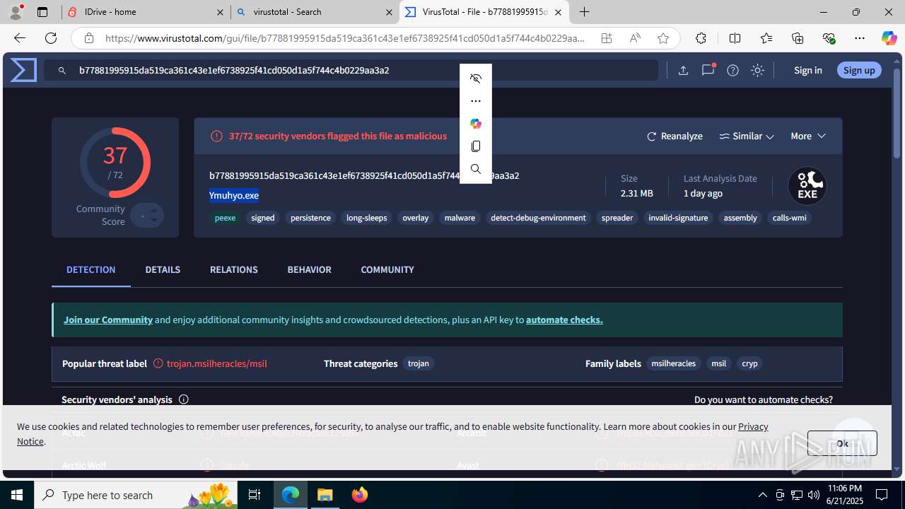Switch to the COMMUNITY tab
905x509 pixels.
pos(387,269)
